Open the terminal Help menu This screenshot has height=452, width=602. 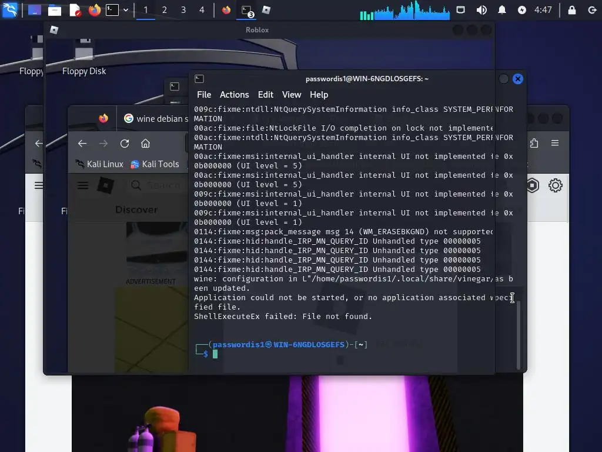tap(319, 95)
